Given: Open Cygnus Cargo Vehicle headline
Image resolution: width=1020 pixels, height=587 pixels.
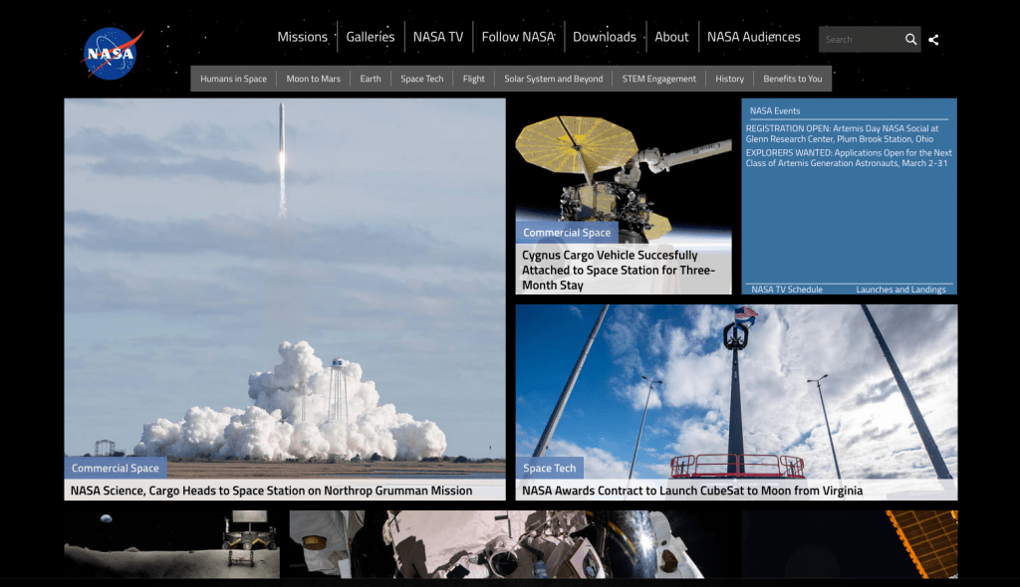Looking at the screenshot, I should pos(619,270).
